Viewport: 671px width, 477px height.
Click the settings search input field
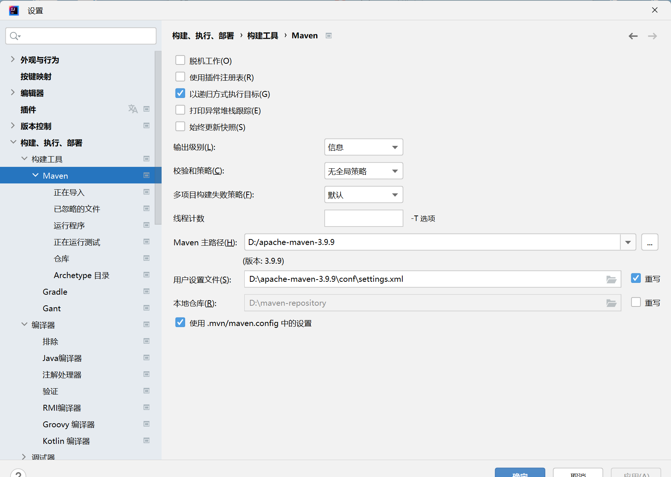click(81, 36)
